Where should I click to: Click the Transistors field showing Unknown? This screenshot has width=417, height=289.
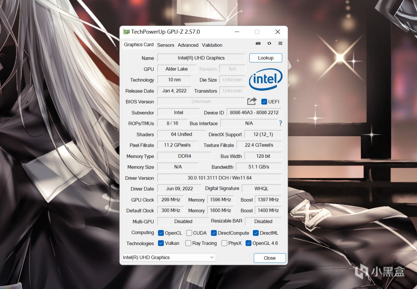point(232,91)
